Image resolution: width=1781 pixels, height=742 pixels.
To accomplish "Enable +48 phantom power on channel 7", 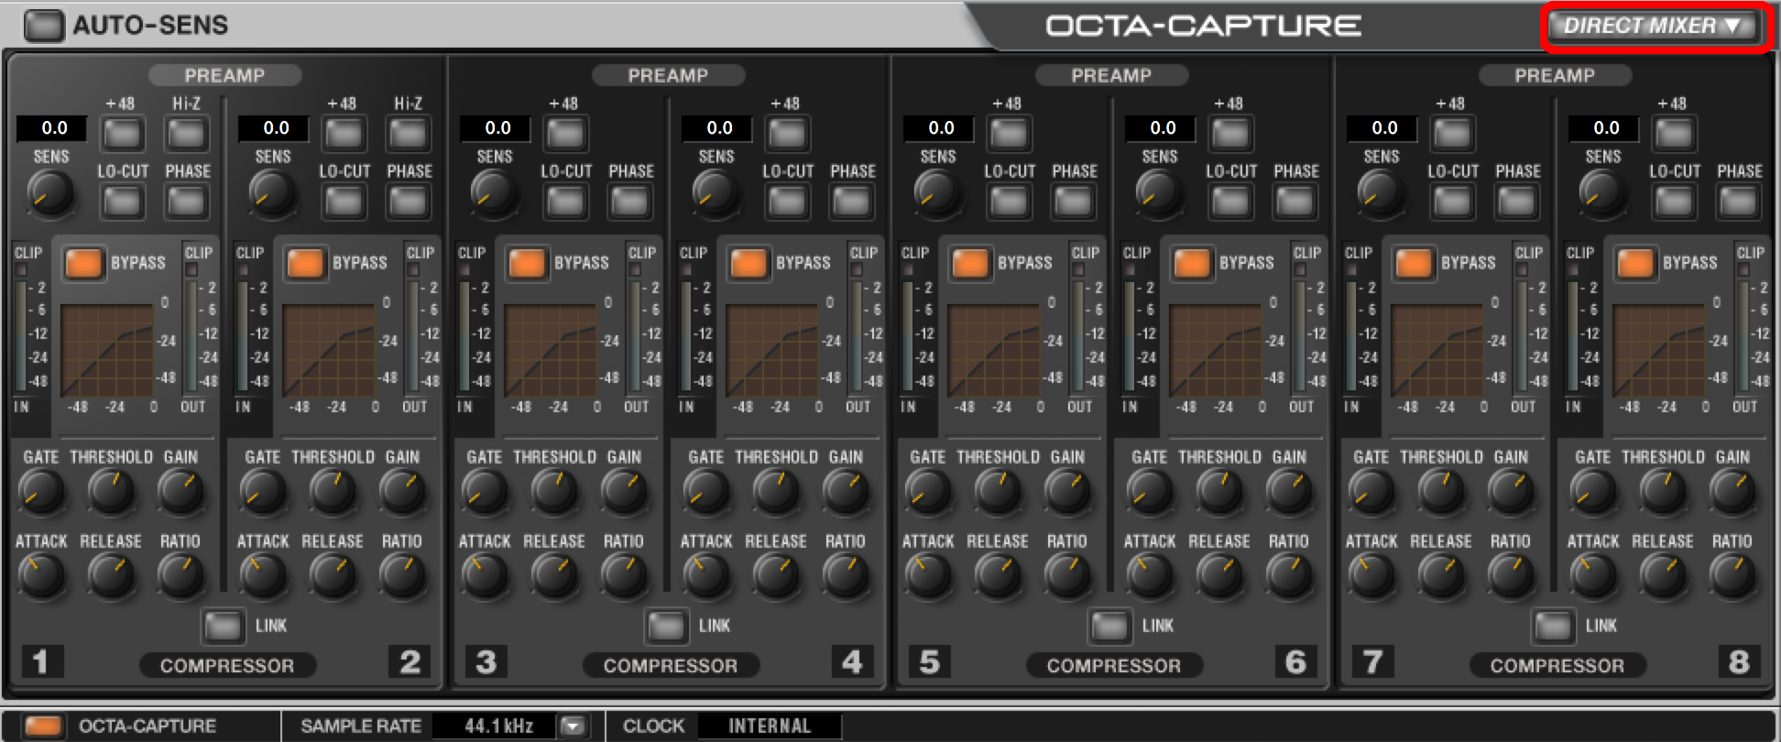I will click(1452, 134).
